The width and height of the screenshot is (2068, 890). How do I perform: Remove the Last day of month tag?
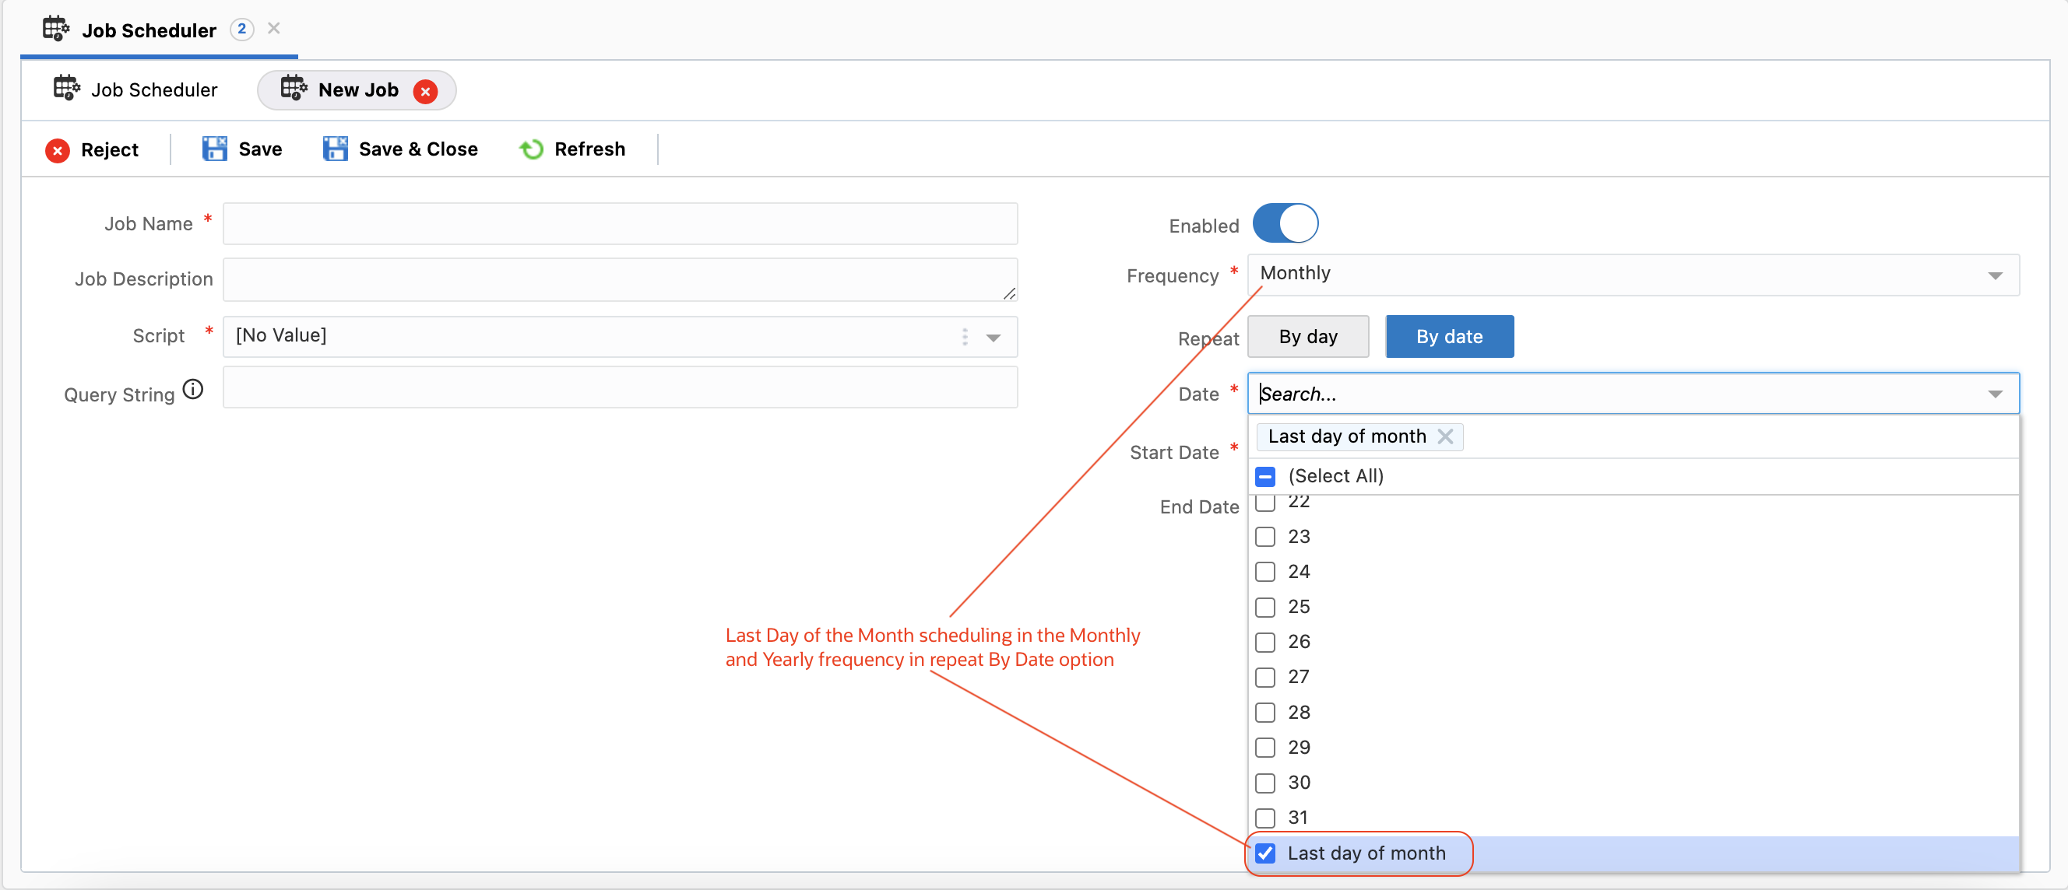[1445, 436]
